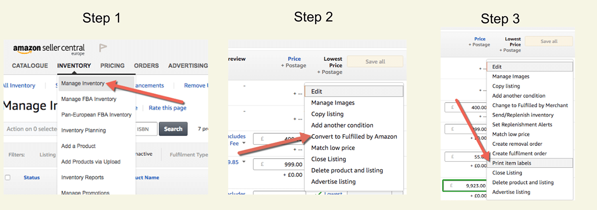Click Save all in Step 2
597x210 pixels.
click(375, 62)
